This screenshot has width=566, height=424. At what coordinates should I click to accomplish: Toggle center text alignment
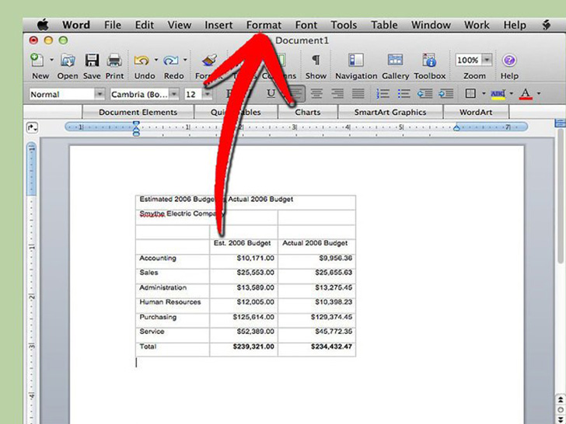click(x=316, y=94)
